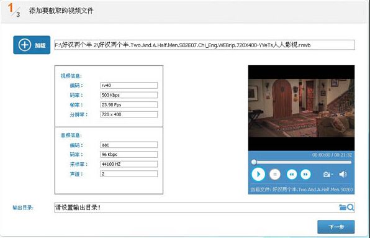Click audio codec field showing aac

point(129,145)
